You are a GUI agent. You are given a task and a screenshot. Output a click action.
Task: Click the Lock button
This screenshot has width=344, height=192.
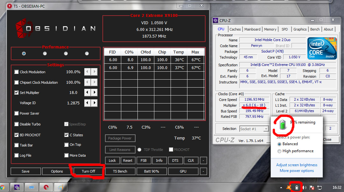tap(112, 160)
